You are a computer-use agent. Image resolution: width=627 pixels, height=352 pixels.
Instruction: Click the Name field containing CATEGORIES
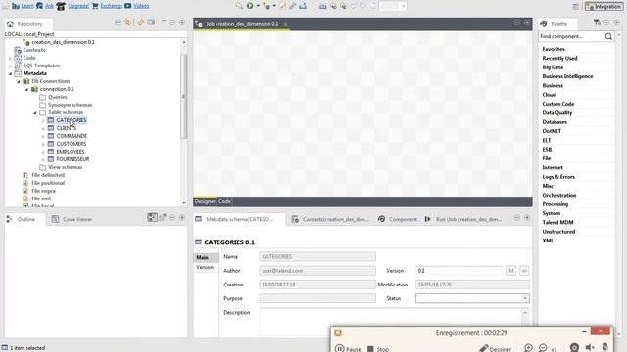pyautogui.click(x=317, y=256)
